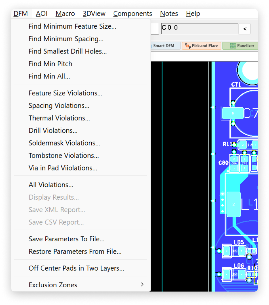Open the Pick and Place tool
This screenshot has width=269, height=305.
pos(201,46)
